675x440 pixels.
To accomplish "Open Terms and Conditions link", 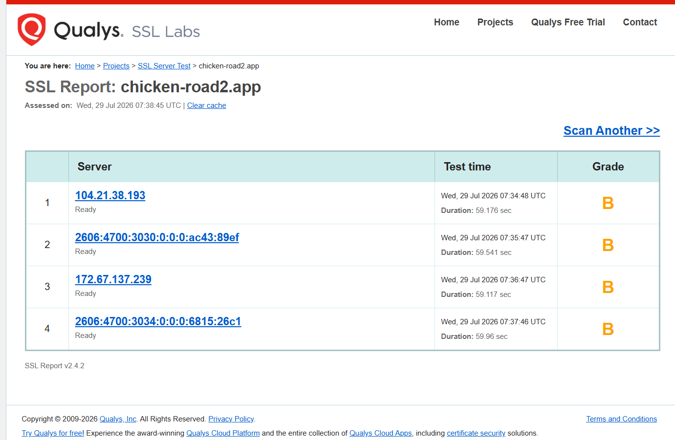I will [x=622, y=419].
